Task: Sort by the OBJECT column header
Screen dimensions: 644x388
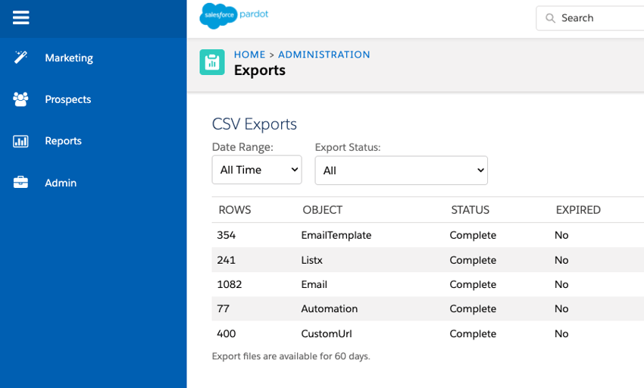Action: pos(323,210)
